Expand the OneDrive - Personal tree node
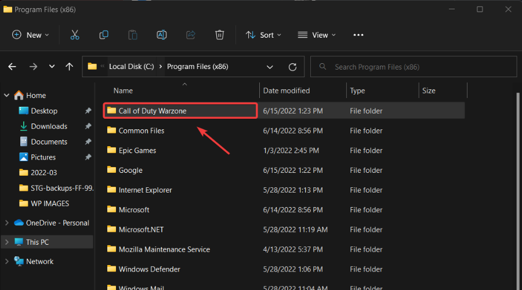This screenshot has height=290, width=522. (x=6, y=223)
